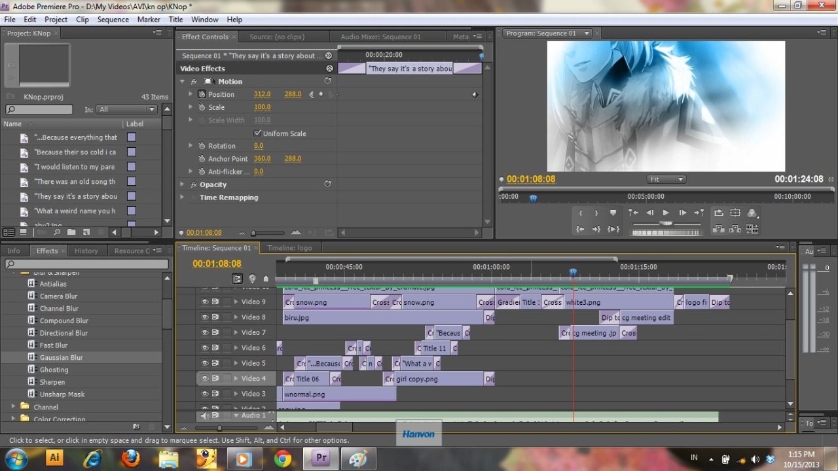Click the Scale value 100.0
Image resolution: width=838 pixels, height=471 pixels.
click(x=262, y=107)
